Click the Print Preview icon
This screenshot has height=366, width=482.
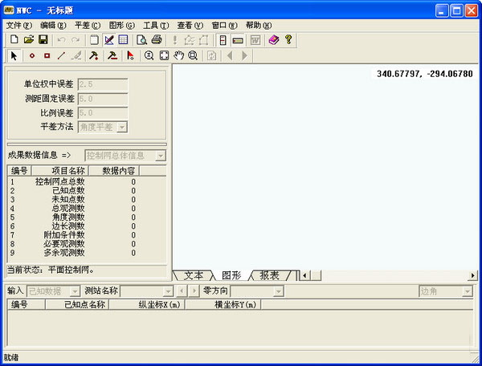point(141,39)
